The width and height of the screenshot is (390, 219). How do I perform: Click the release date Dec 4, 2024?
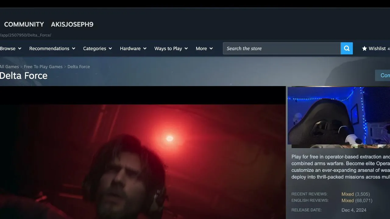click(354, 210)
